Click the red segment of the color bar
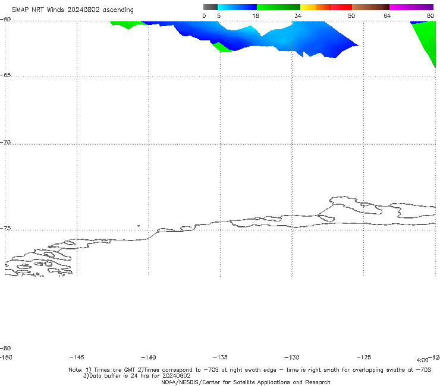This screenshot has width=440, height=386. click(x=341, y=7)
